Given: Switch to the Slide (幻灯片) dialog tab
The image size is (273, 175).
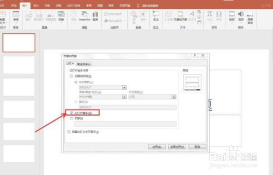Looking at the screenshot, I should (x=70, y=64).
